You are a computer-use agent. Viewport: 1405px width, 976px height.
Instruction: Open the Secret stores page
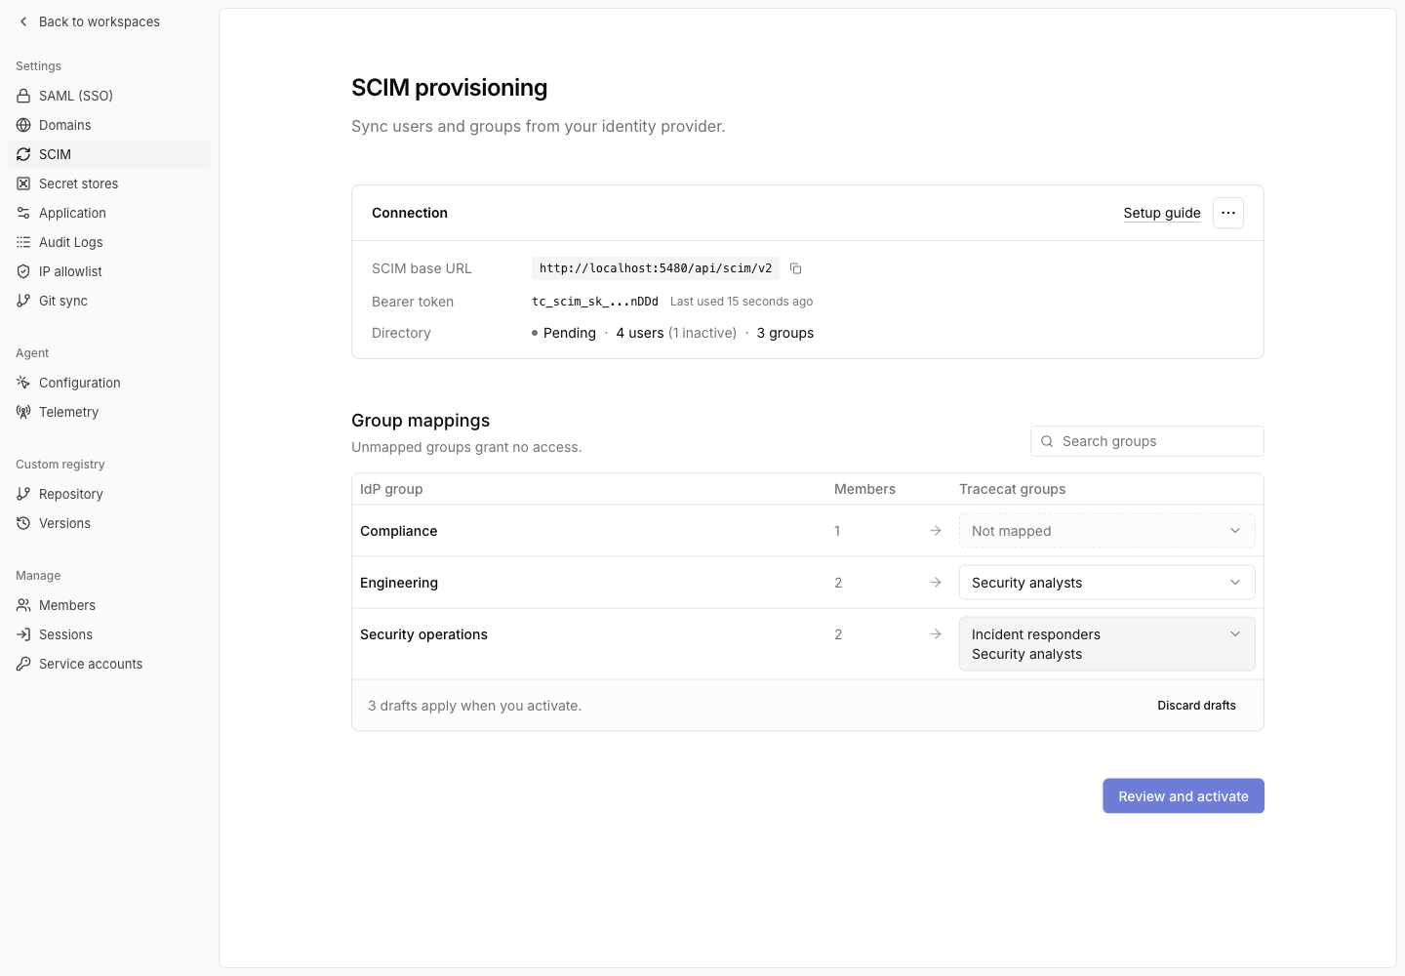pos(109,183)
